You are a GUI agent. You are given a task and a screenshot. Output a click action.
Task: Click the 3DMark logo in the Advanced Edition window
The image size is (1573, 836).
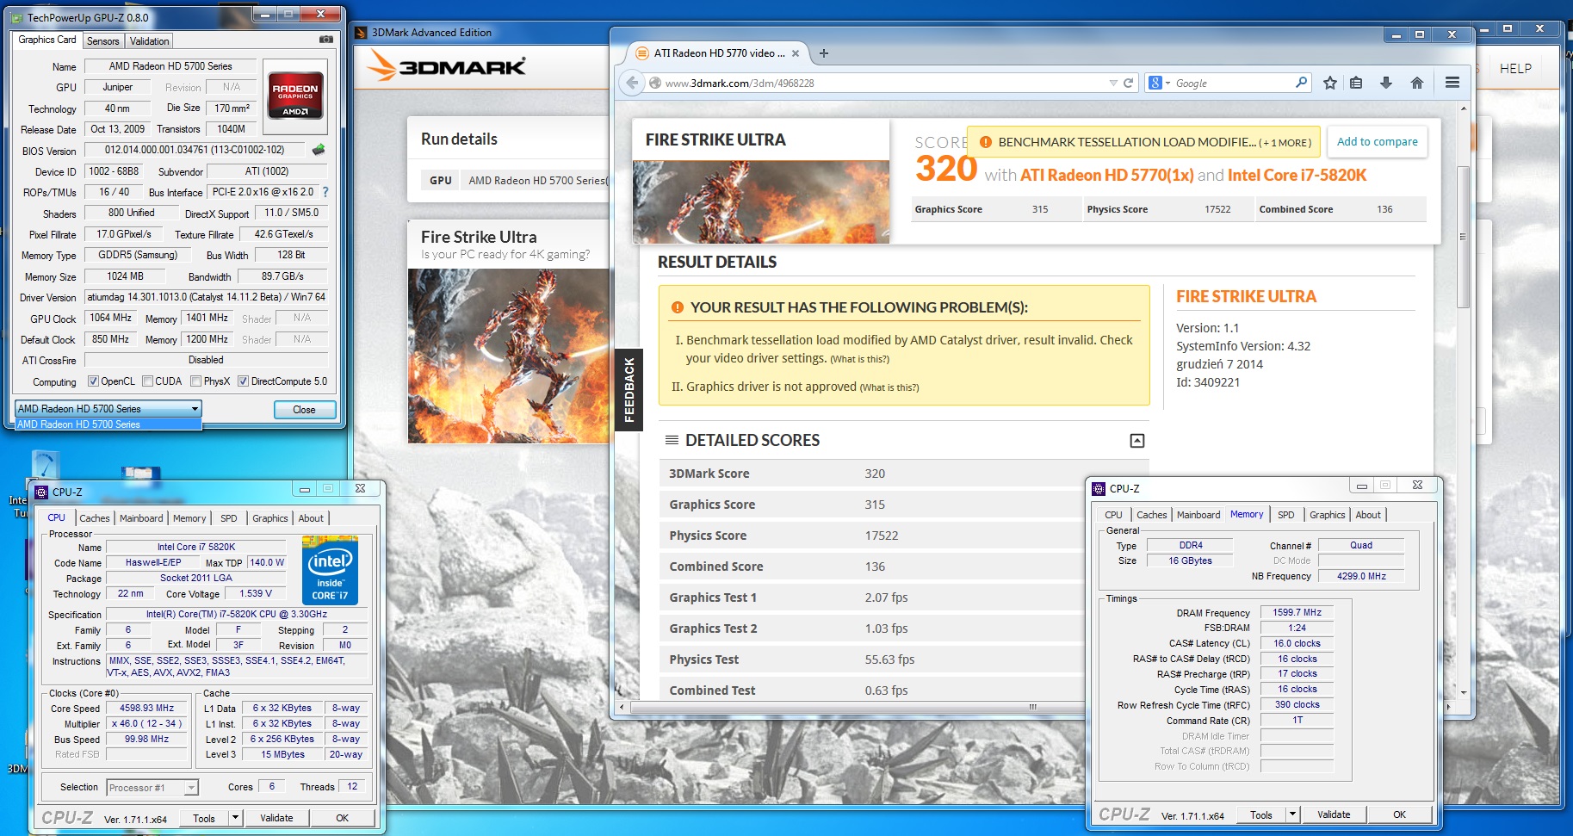point(447,66)
